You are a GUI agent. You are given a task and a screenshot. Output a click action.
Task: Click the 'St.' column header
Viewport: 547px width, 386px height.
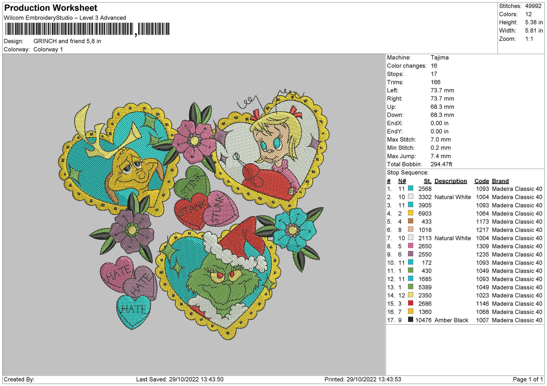(x=427, y=181)
